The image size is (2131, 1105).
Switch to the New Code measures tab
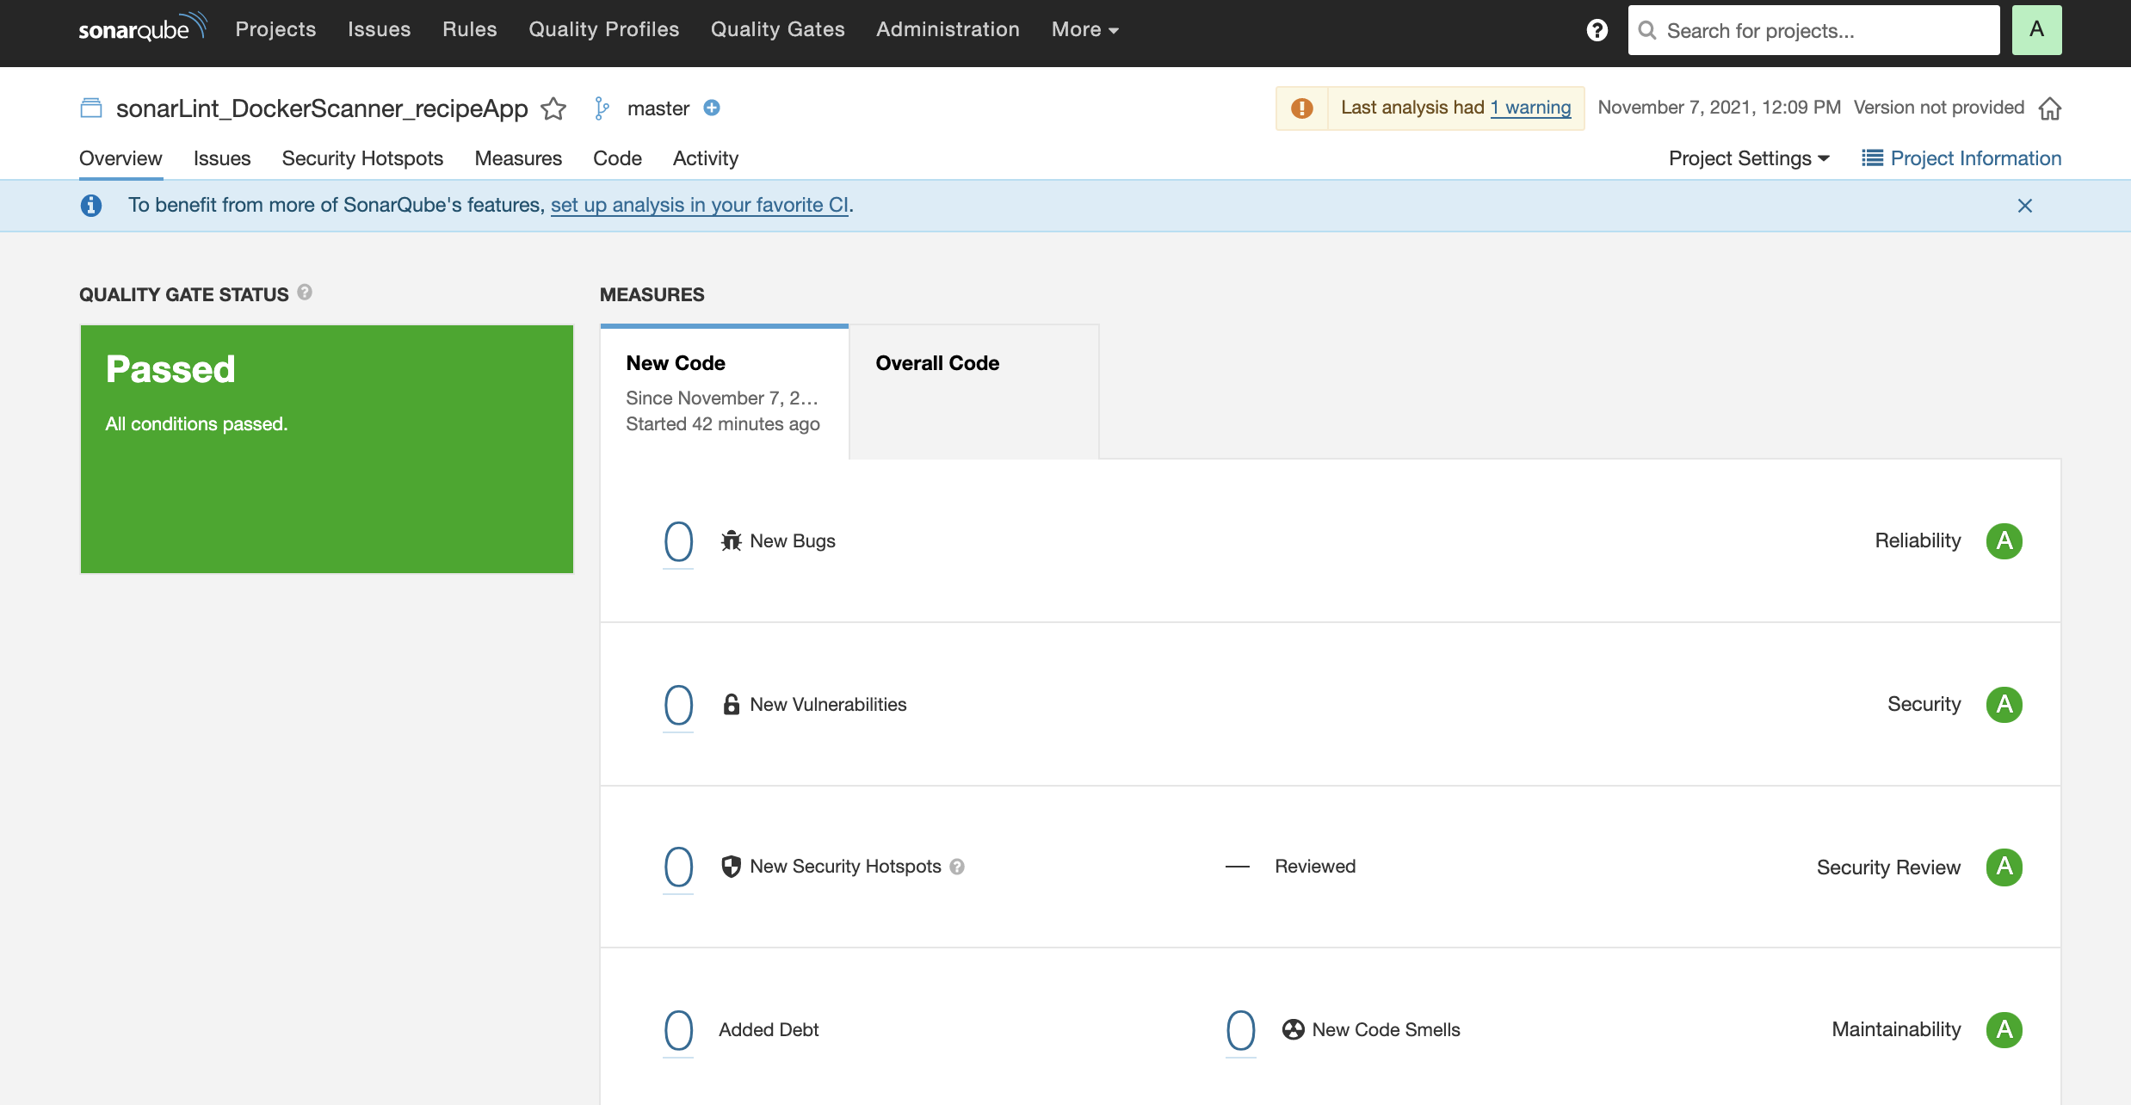click(724, 392)
